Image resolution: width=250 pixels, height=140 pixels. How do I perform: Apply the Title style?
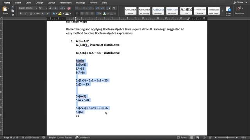coord(186,11)
